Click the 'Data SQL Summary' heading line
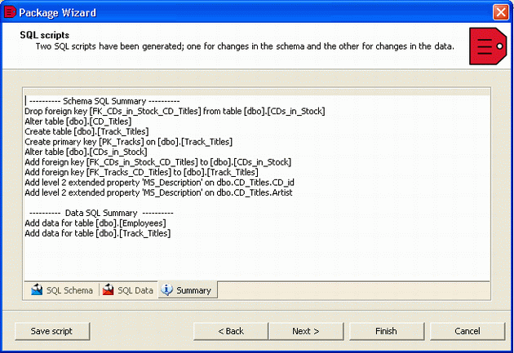 [101, 213]
